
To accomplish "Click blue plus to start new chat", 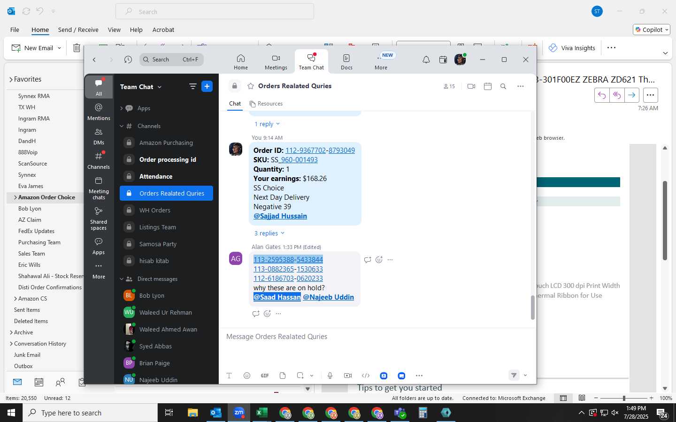I will point(207,86).
